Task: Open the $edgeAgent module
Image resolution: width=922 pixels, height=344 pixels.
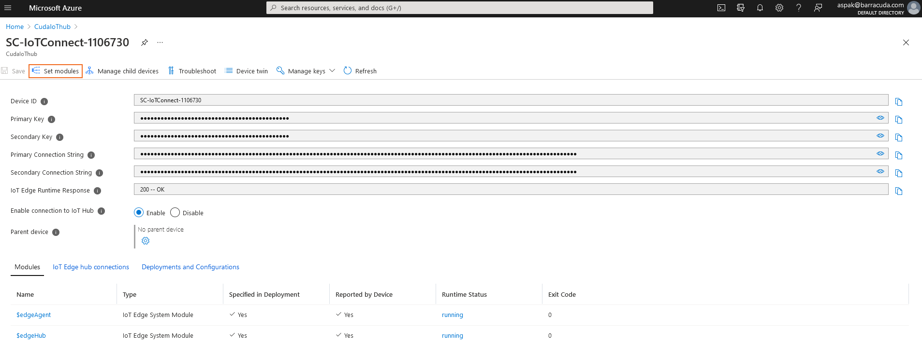Action: point(33,315)
